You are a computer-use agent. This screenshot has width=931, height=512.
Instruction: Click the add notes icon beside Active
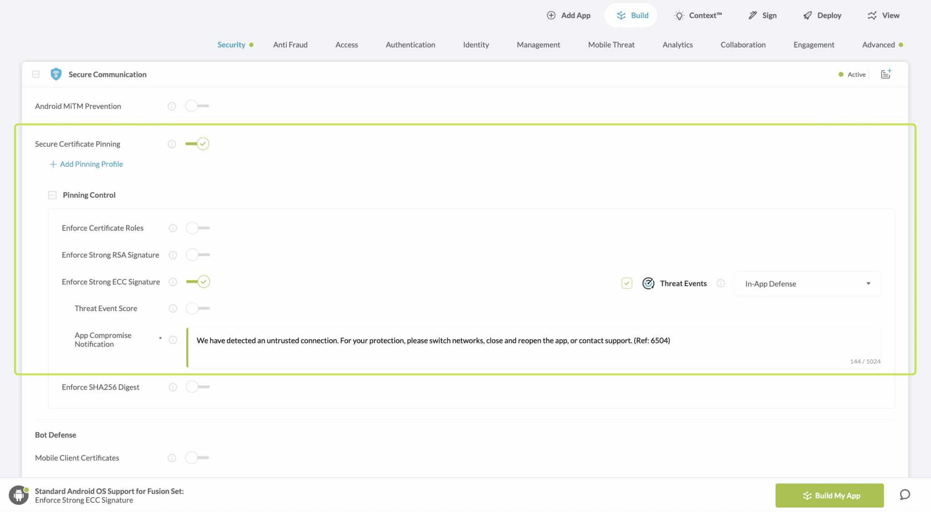[x=886, y=74]
